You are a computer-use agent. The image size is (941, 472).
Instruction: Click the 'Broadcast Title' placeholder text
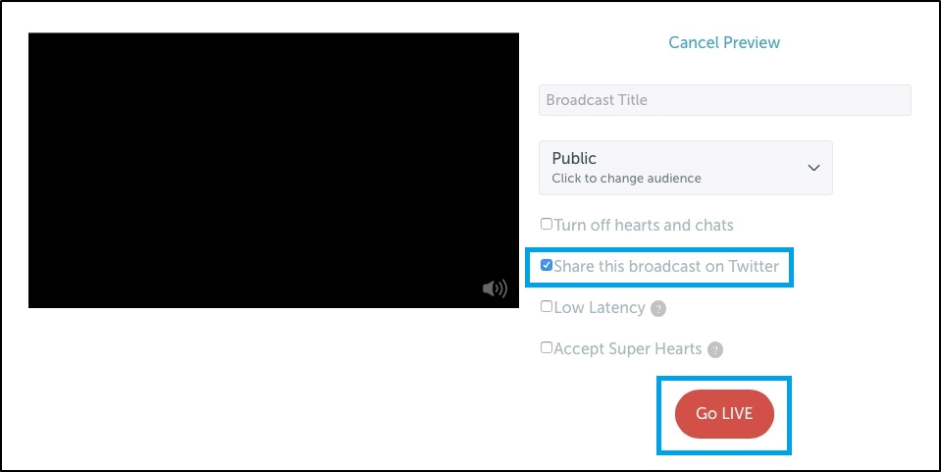[597, 100]
